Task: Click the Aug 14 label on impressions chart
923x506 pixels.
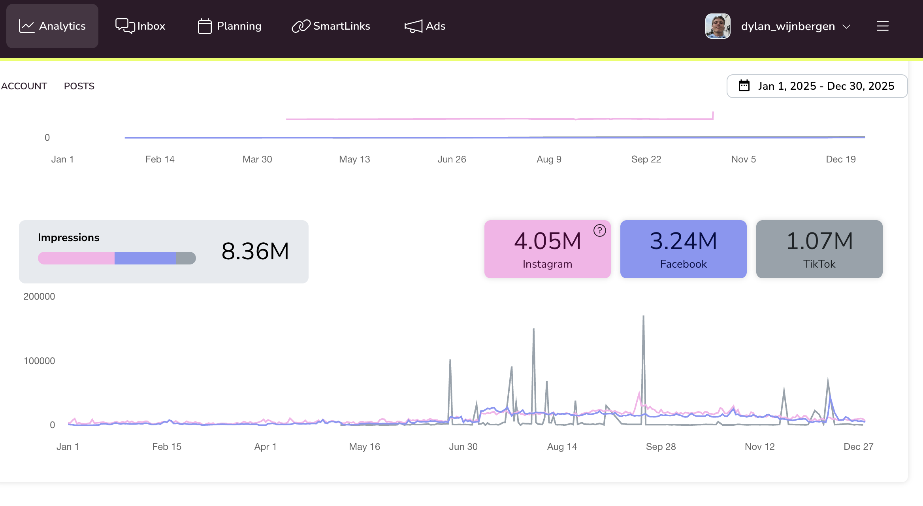Action: click(562, 447)
